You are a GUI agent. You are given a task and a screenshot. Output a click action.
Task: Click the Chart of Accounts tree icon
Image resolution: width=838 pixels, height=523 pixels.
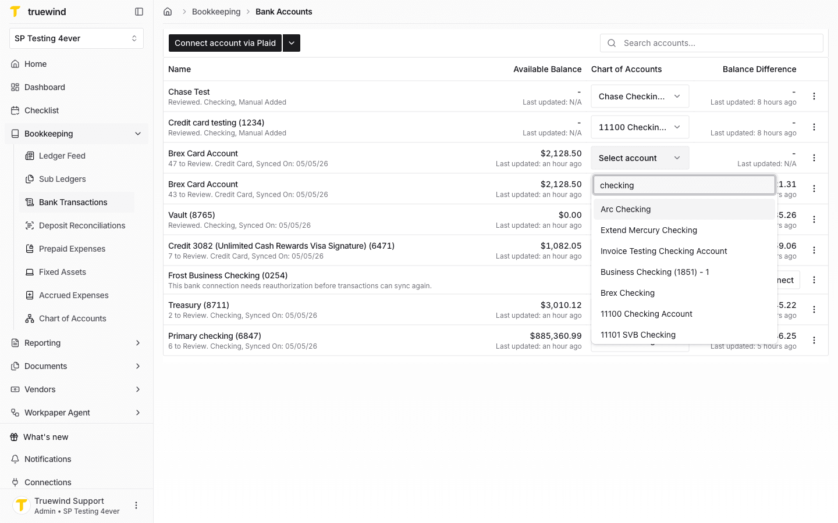click(30, 318)
